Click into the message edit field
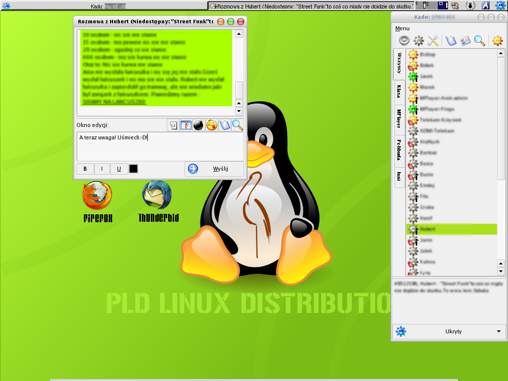The width and height of the screenshot is (508, 381). point(160,146)
